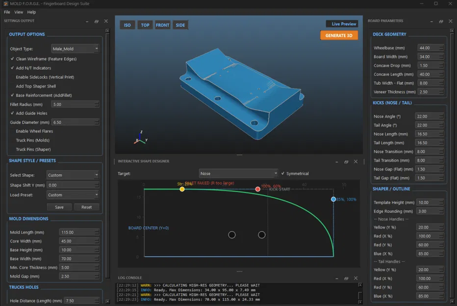Click the GENERATE 3D button
Image resolution: width=457 pixels, height=306 pixels.
click(x=339, y=35)
